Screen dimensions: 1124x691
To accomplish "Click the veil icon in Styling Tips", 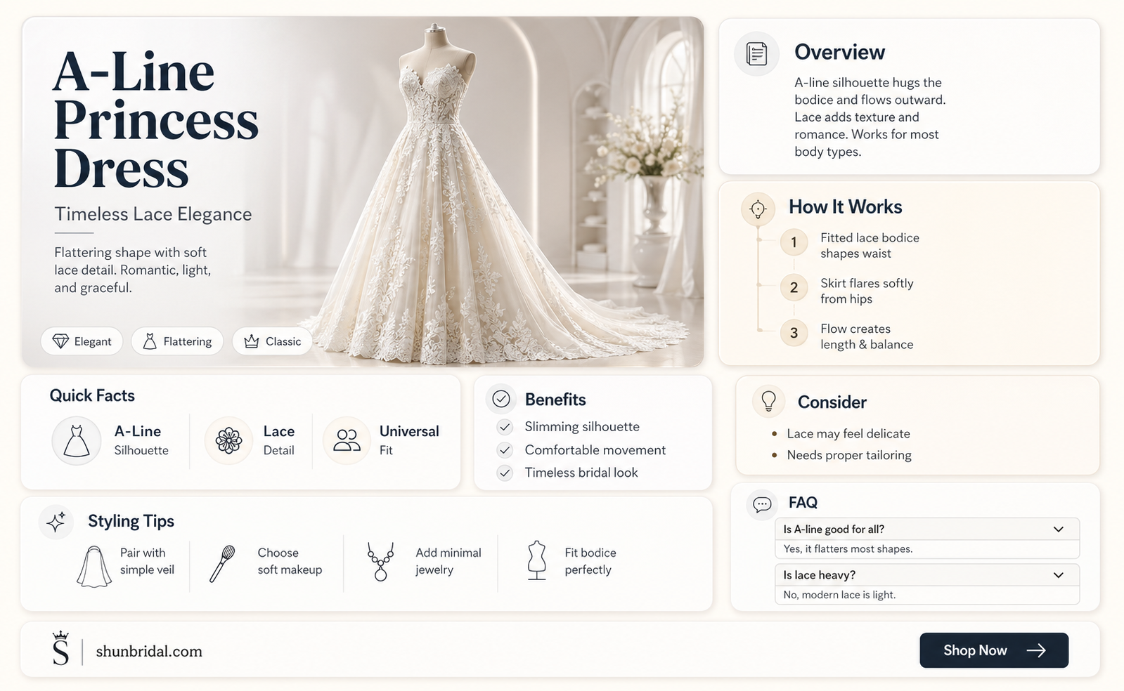I will pyautogui.click(x=94, y=566).
